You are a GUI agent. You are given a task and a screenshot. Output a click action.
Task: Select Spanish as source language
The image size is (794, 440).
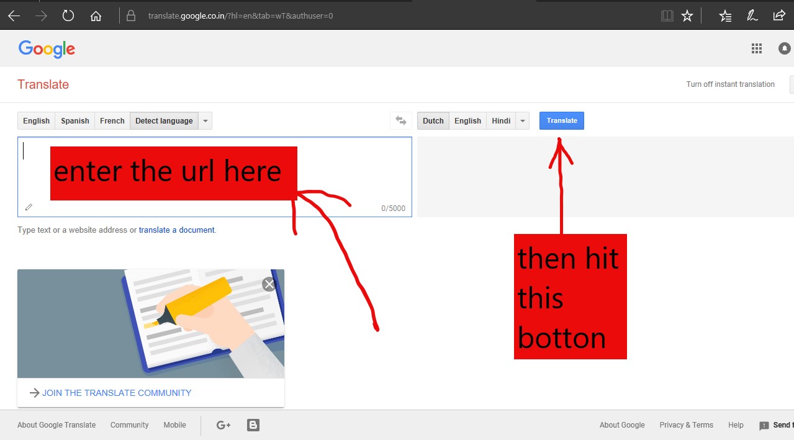(75, 120)
